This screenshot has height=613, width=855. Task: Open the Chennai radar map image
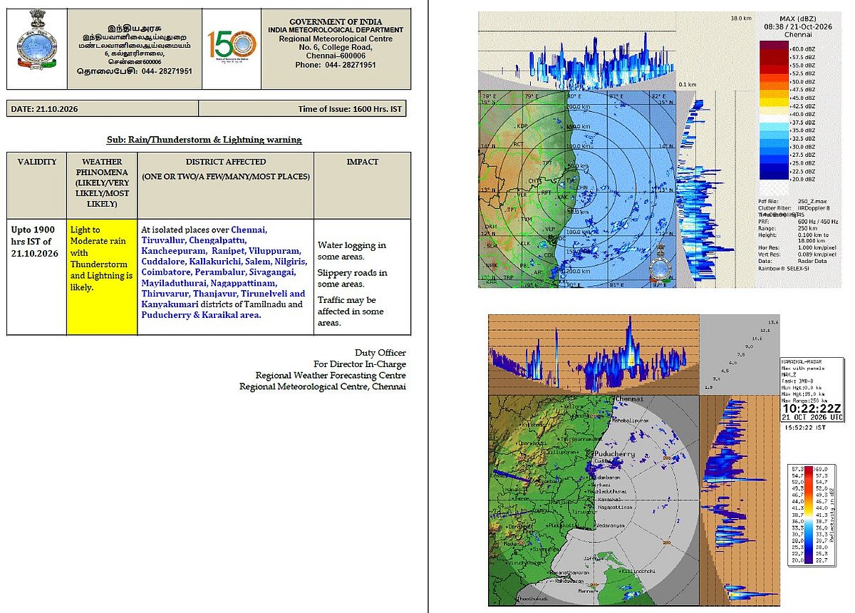coord(578,188)
